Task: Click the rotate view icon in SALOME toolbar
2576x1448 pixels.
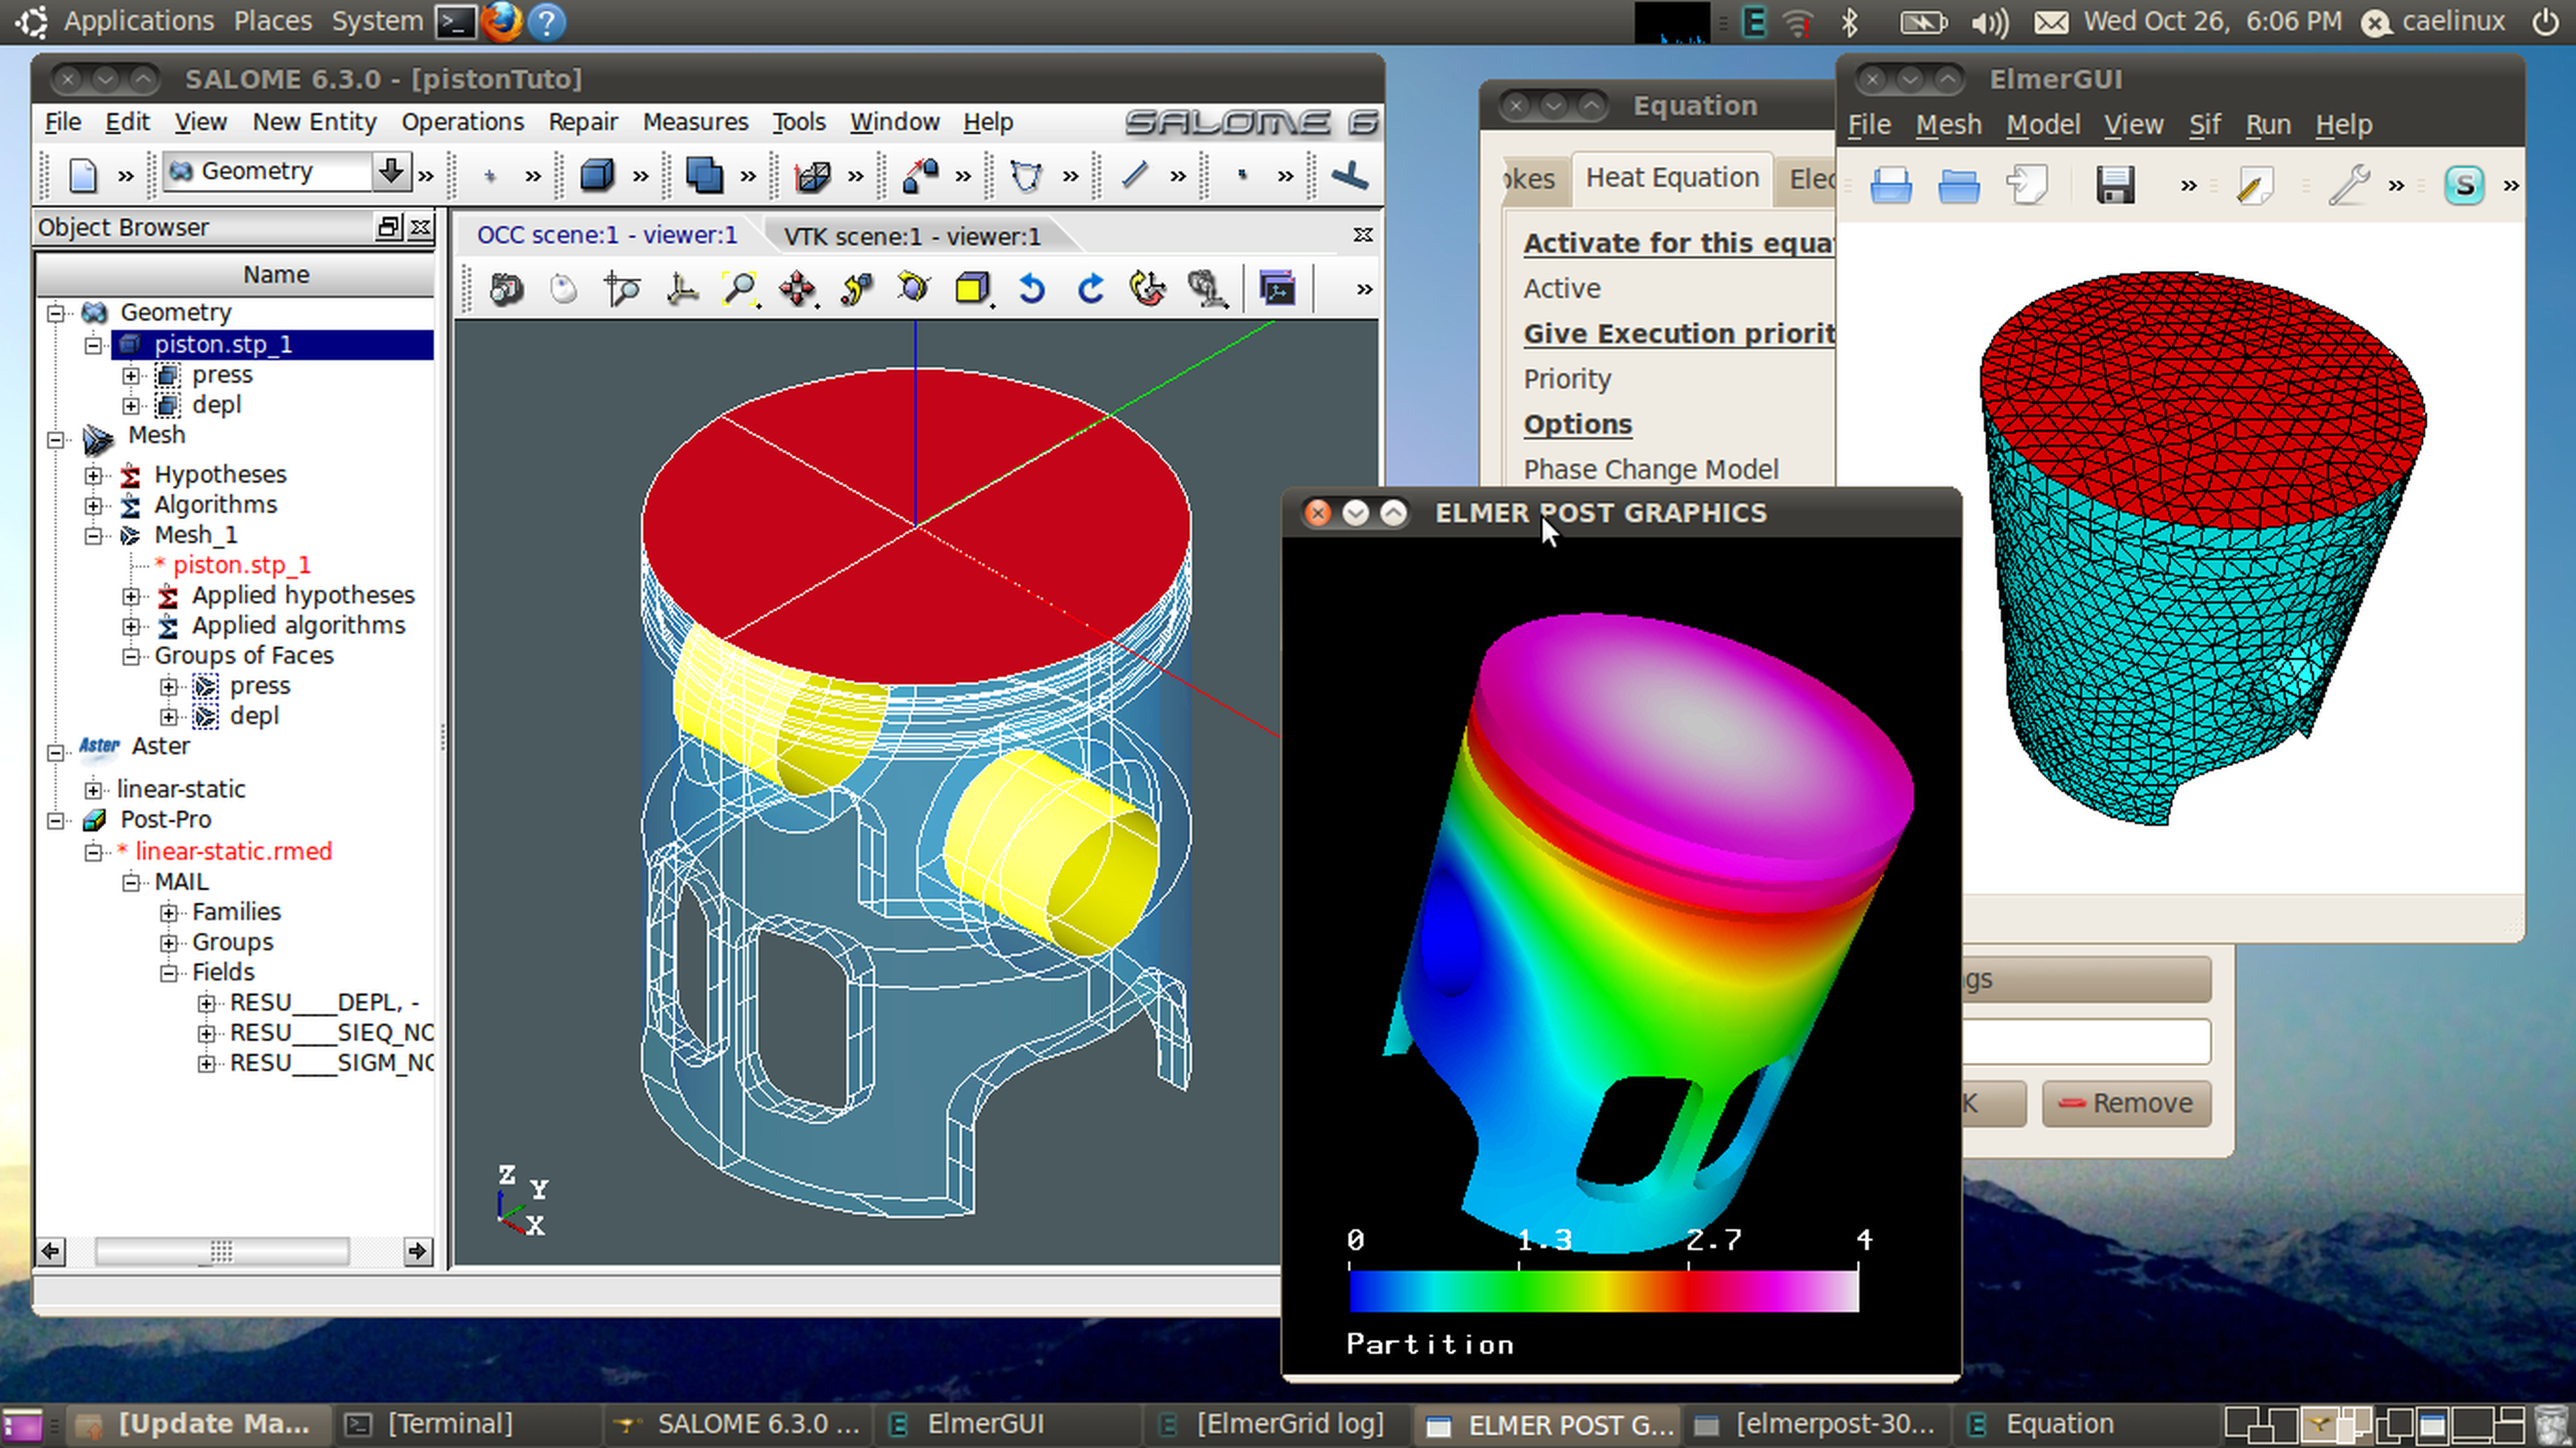Action: [913, 288]
